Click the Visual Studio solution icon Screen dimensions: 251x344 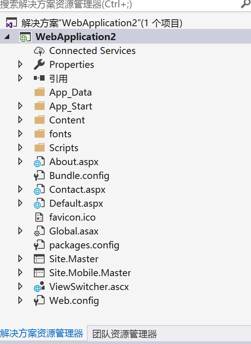coord(12,23)
